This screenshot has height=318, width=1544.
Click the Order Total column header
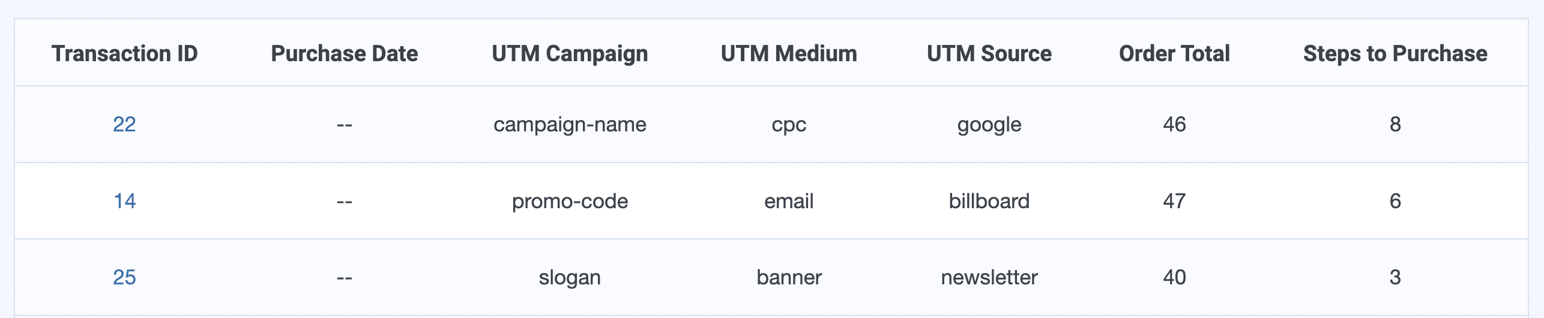pyautogui.click(x=1174, y=53)
